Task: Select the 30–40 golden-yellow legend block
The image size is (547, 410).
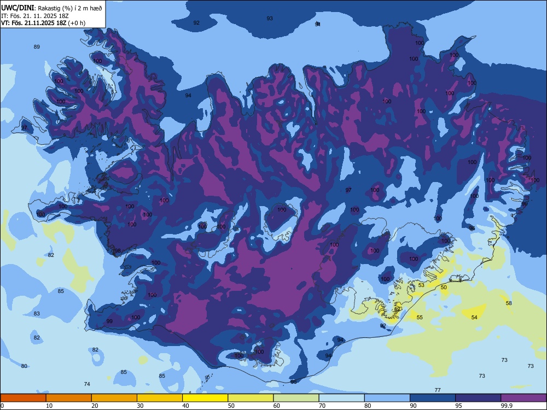Action: pos(160,398)
